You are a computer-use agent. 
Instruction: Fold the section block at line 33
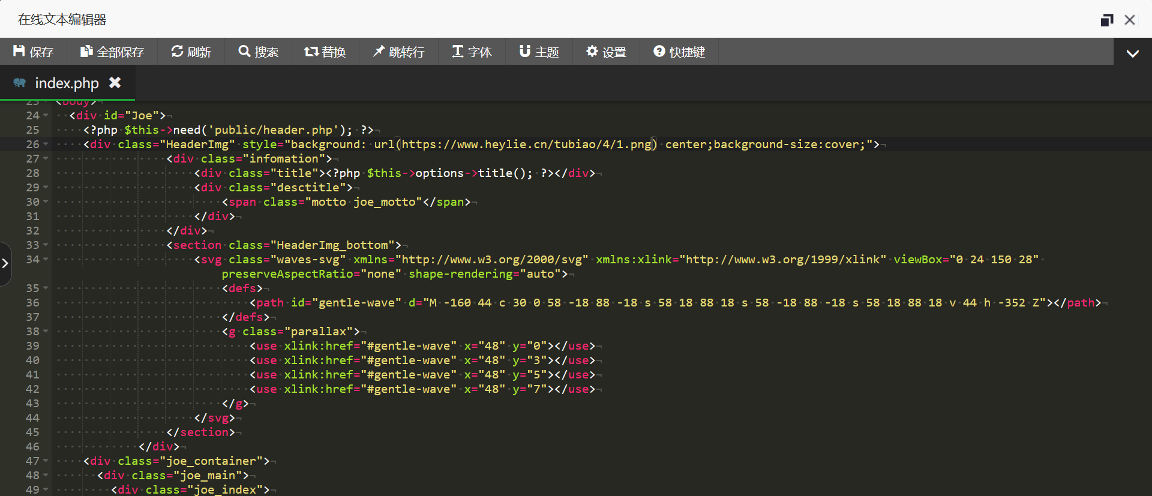46,245
